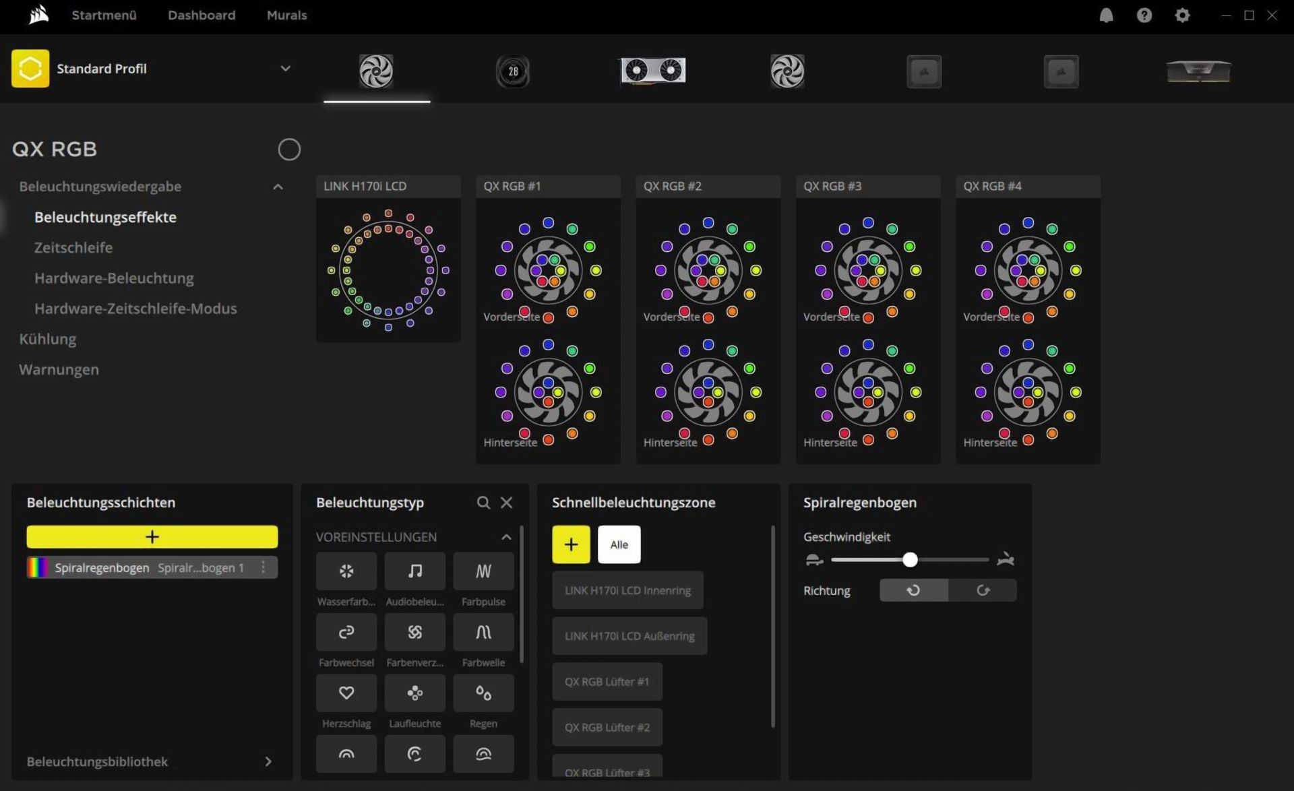Choose the Laufleuchte lighting preset
Viewport: 1294px width, 791px height.
click(x=415, y=693)
